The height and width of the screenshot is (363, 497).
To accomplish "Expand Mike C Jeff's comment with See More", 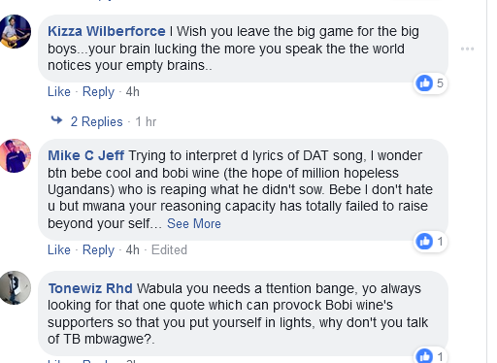I will [194, 223].
